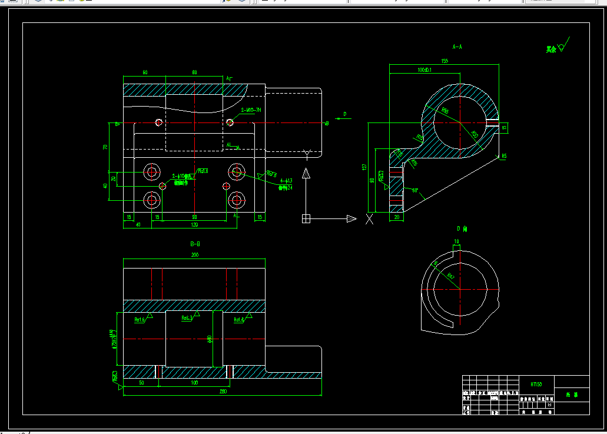
Task: Click the 2-M10-7H thread callout
Action: point(251,110)
